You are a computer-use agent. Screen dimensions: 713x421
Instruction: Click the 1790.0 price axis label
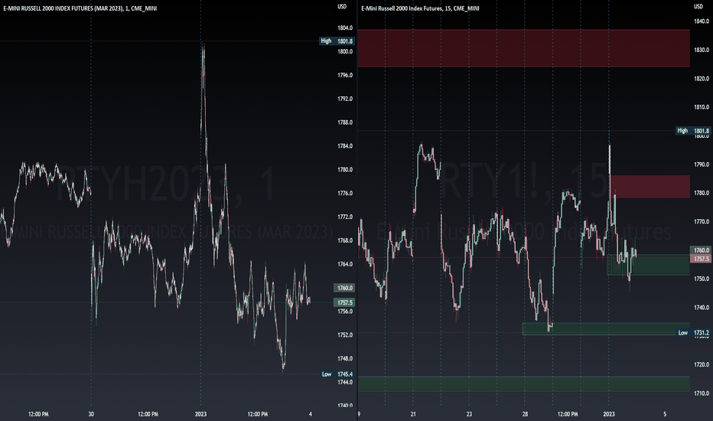click(x=702, y=165)
